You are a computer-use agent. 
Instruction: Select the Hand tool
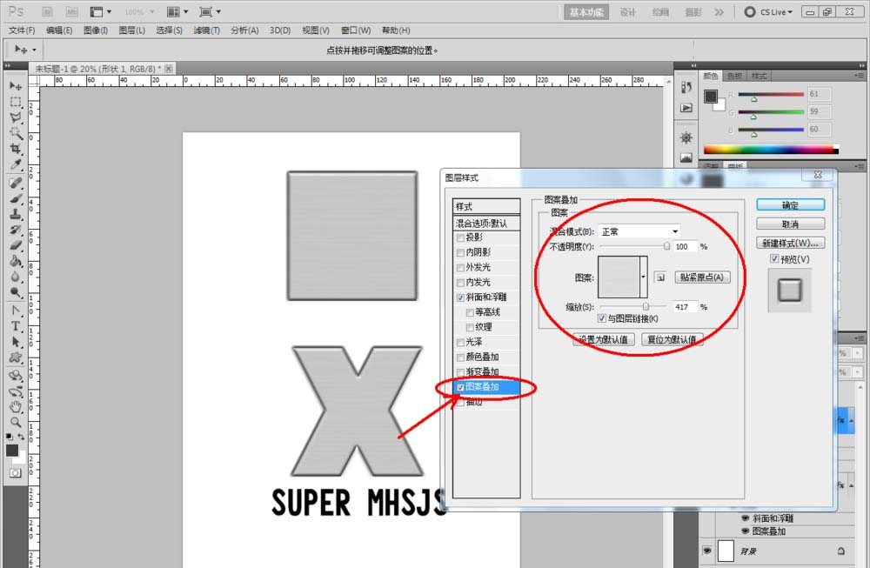(16, 407)
